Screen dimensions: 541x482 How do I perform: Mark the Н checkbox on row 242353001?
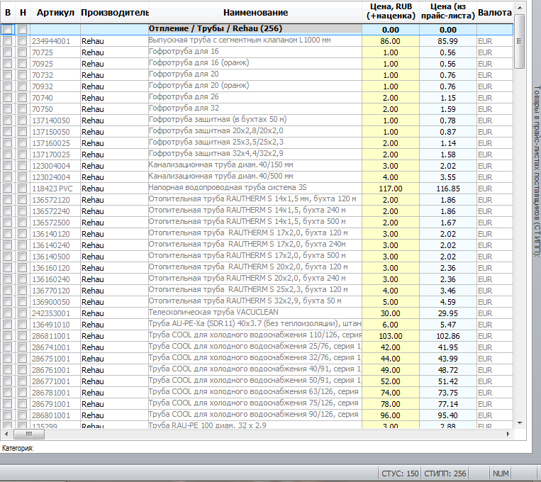coord(23,313)
